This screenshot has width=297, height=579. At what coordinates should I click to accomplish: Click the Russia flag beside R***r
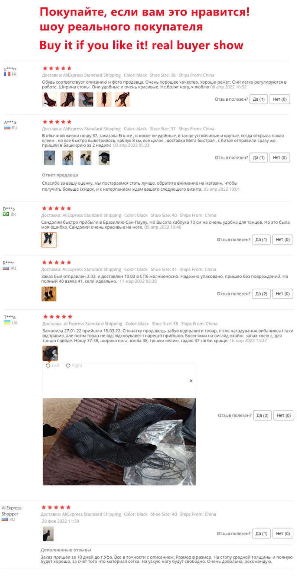6,268
